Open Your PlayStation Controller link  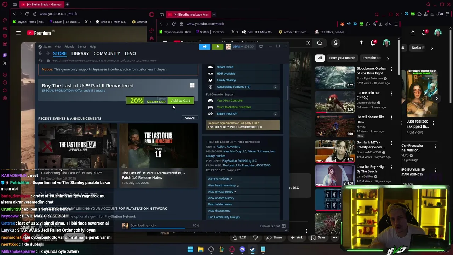click(234, 107)
